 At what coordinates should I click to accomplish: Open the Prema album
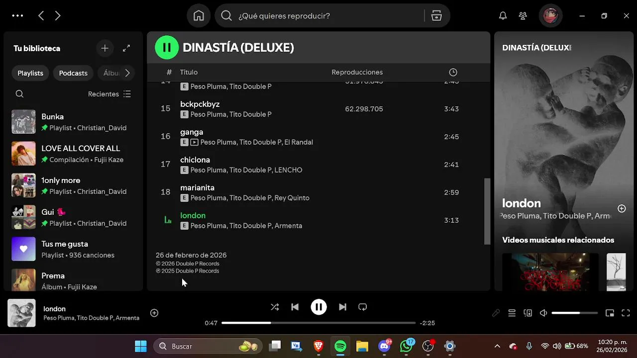click(x=73, y=280)
